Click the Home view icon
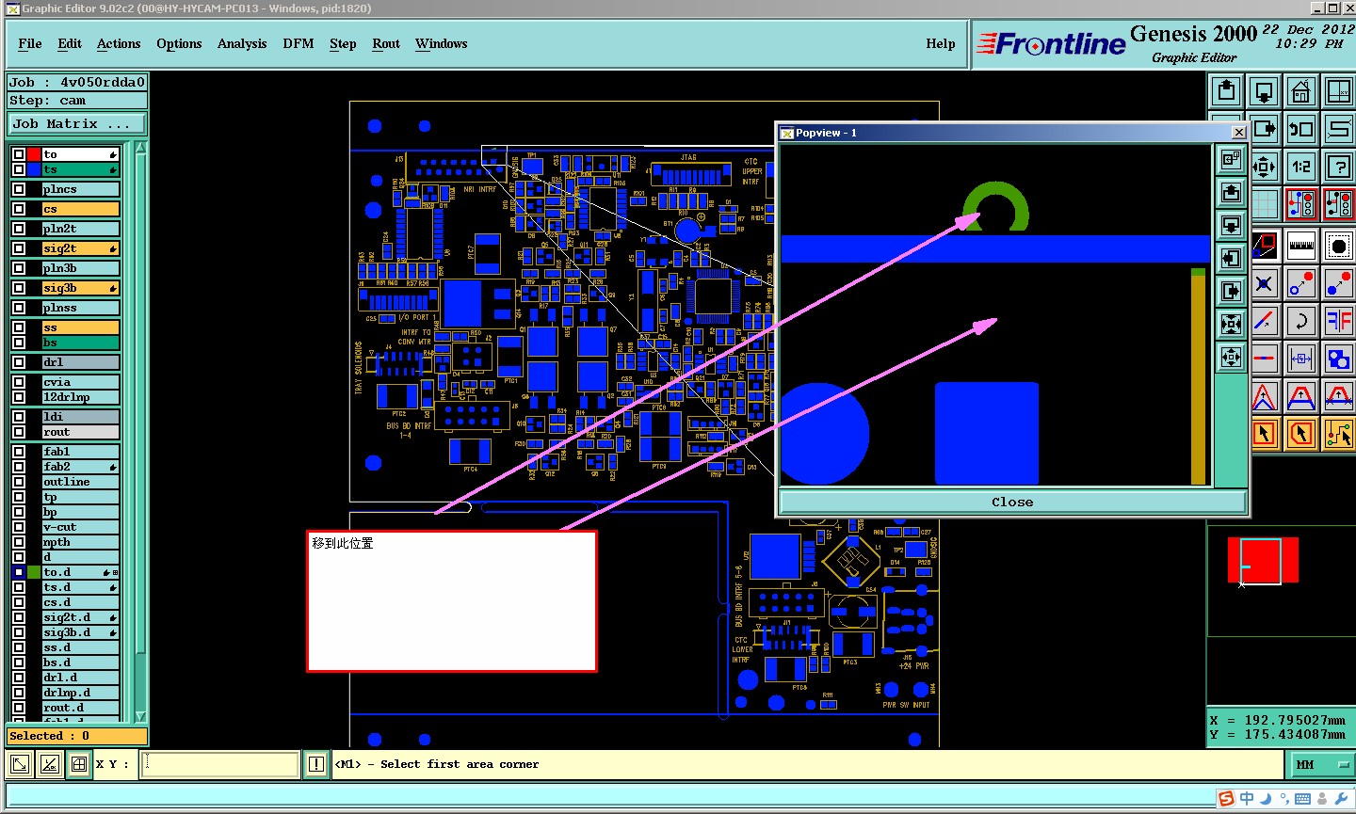This screenshot has width=1356, height=814. pyautogui.click(x=1300, y=91)
